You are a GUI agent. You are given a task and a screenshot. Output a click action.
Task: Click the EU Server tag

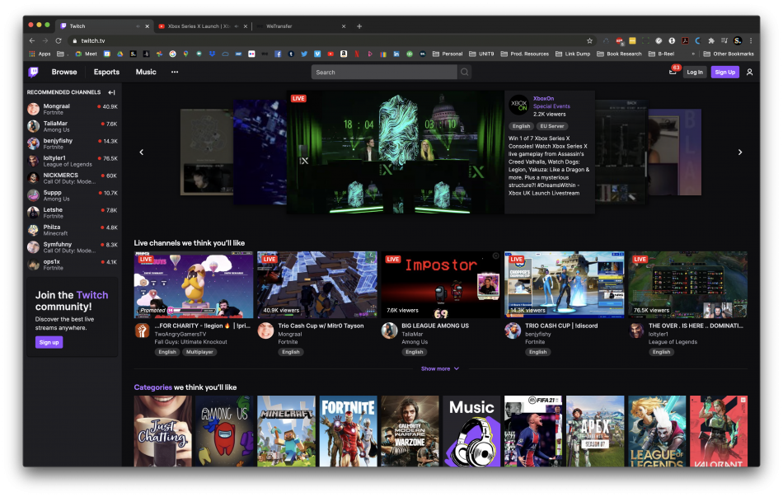pyautogui.click(x=551, y=126)
